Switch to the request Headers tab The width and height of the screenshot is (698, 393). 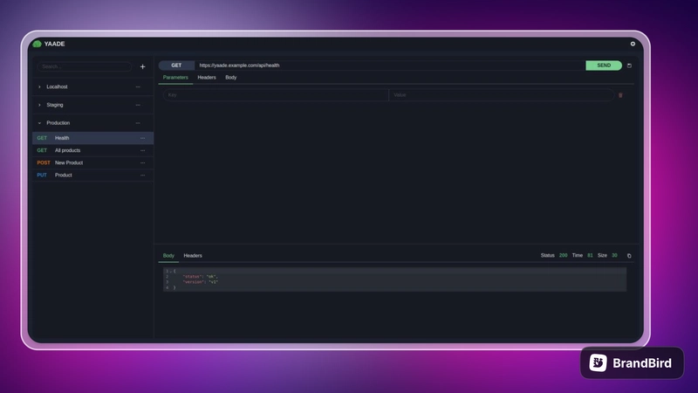(207, 78)
